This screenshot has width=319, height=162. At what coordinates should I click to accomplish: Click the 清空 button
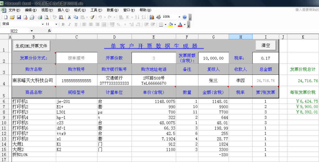tap(266, 45)
